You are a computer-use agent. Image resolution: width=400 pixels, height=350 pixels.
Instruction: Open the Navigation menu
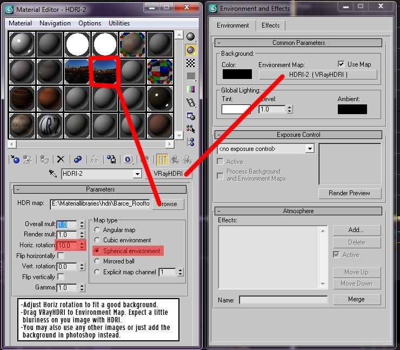(55, 23)
